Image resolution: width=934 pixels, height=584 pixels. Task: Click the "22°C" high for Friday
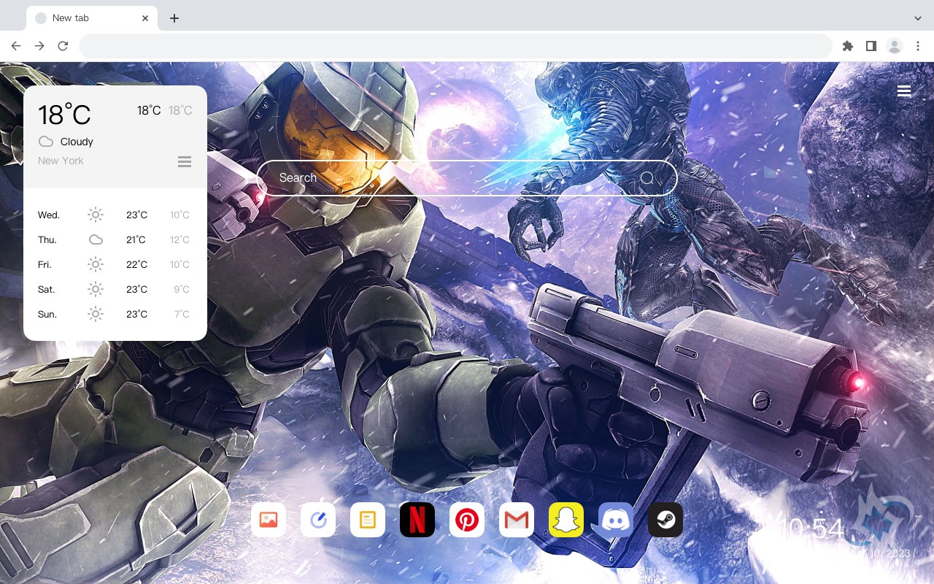(x=136, y=264)
